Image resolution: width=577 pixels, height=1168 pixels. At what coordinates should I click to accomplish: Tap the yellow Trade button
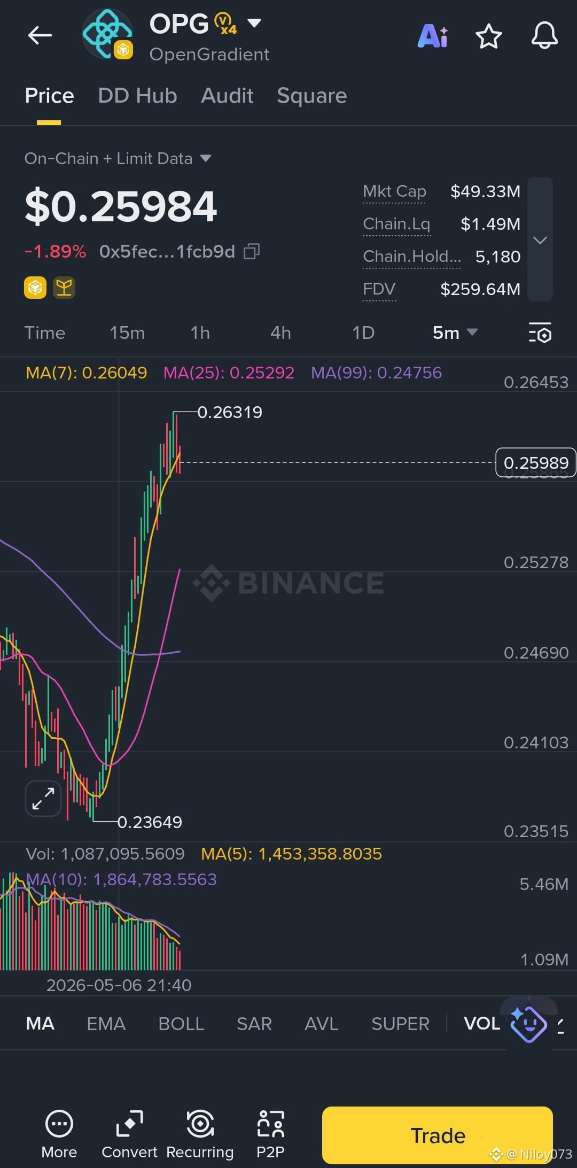(x=438, y=1135)
